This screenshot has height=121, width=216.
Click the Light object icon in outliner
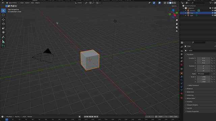click(188, 15)
